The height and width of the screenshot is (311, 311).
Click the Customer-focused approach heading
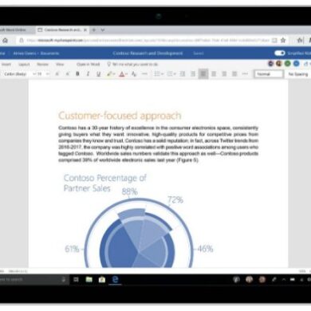coord(120,116)
